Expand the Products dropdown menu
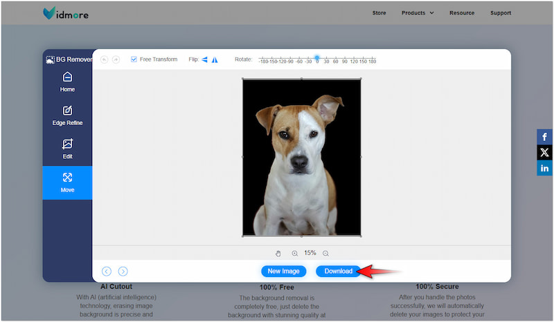The image size is (554, 322). click(x=418, y=12)
